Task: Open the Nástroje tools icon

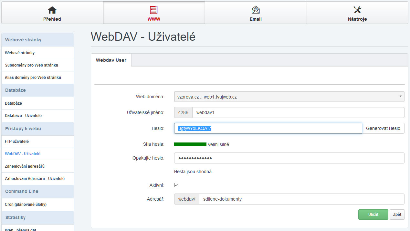Action: 357,10
